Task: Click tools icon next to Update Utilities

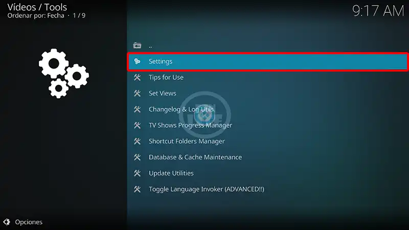Action: pos(137,173)
